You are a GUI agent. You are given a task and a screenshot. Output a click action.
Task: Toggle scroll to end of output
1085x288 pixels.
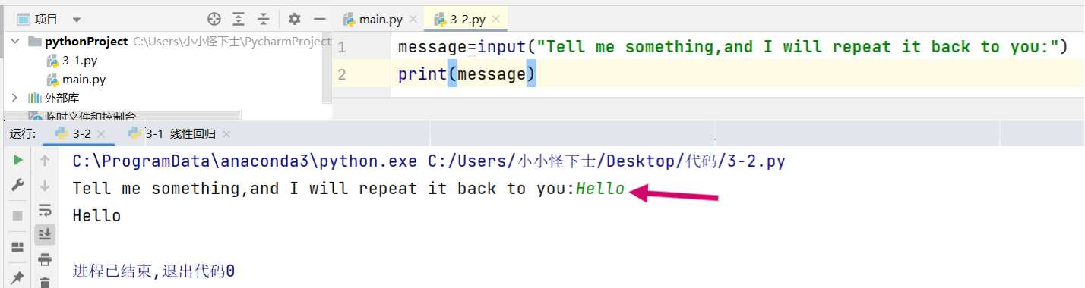(x=45, y=234)
